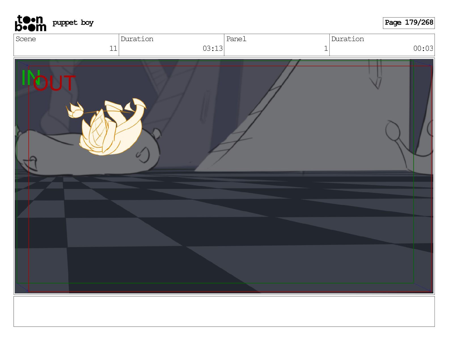
Task: Select the Panel label
Action: click(x=236, y=39)
